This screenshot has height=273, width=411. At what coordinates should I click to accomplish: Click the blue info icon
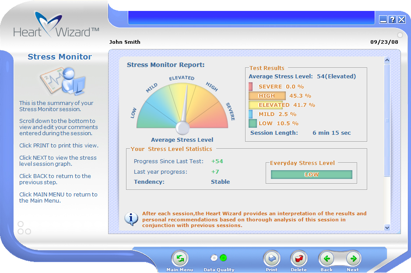click(131, 219)
